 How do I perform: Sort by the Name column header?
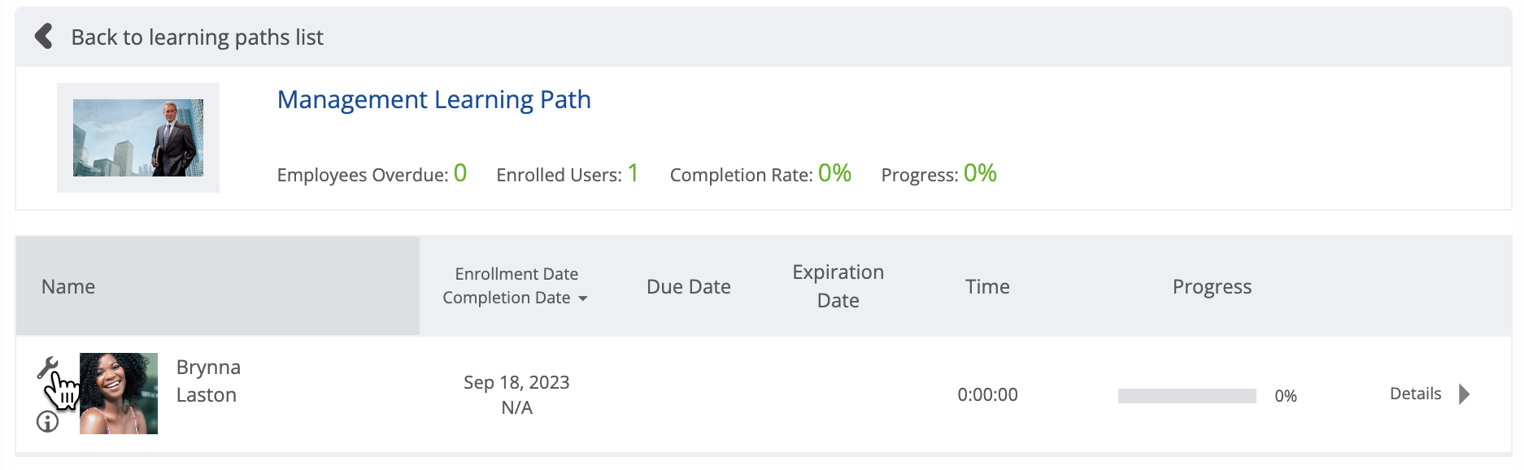tap(68, 286)
